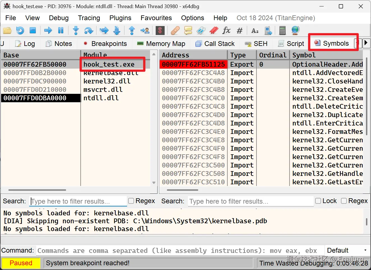Click the Run arrow icon
This screenshot has width=371, height=270.
click(x=48, y=30)
